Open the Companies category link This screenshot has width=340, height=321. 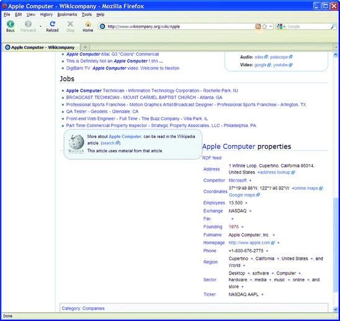(x=93, y=309)
